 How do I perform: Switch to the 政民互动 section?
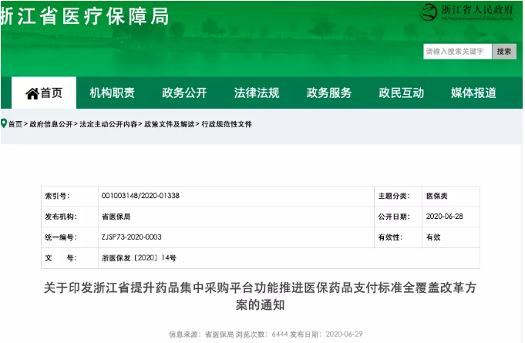(401, 93)
